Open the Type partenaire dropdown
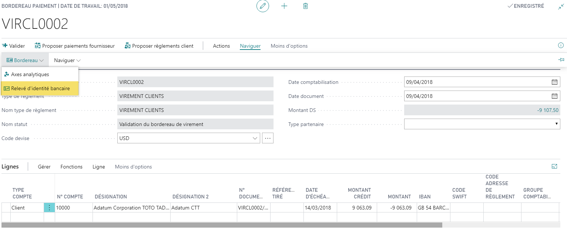This screenshot has width=567, height=235. click(556, 124)
